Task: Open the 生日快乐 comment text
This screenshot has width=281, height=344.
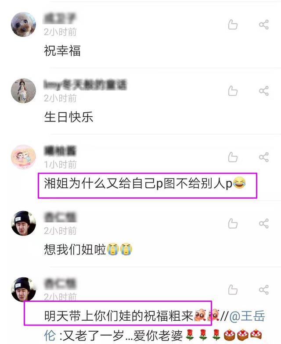Action: point(68,117)
